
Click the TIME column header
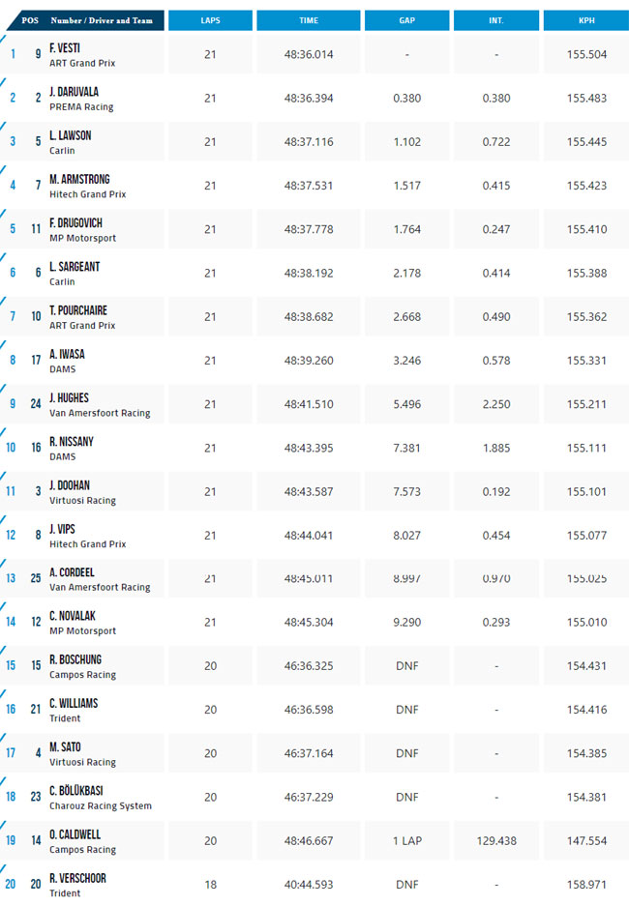[308, 20]
